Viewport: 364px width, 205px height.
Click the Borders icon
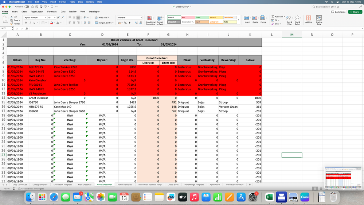coord(43,23)
